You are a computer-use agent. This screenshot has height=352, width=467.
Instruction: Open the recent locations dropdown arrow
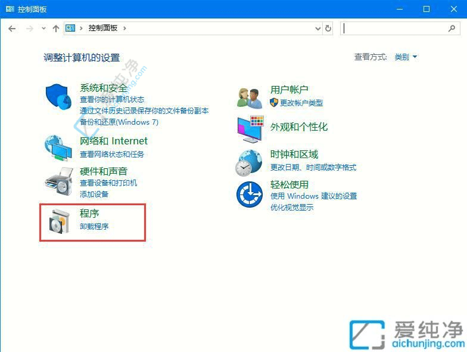pyautogui.click(x=44, y=29)
